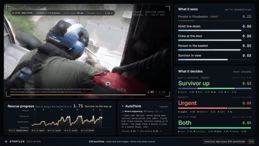Click the 'search' legend entry under Survivor up
The height and width of the screenshot is (146, 259).
coord(186,92)
